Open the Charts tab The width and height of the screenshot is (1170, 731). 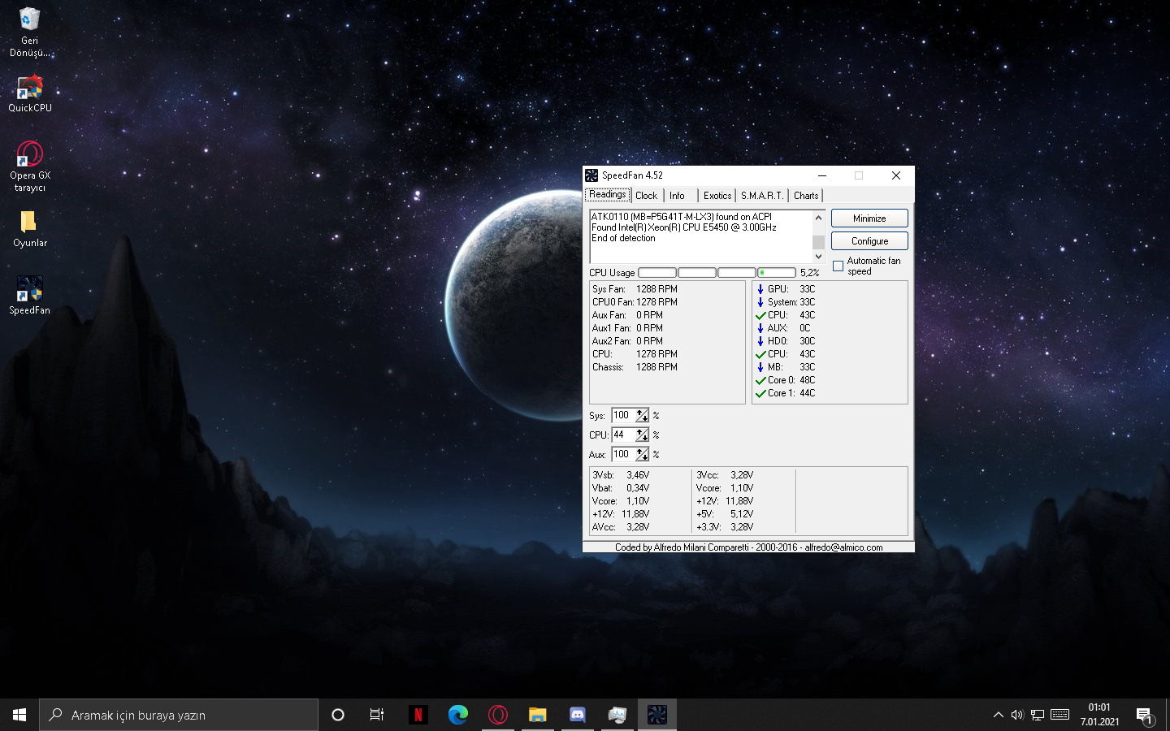point(806,196)
